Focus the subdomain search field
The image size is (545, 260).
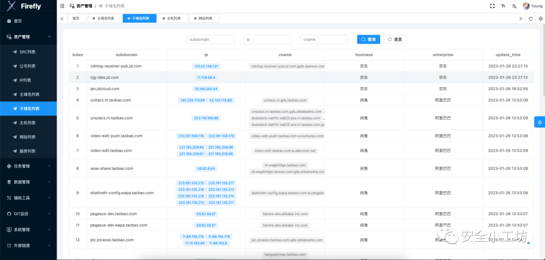click(210, 39)
